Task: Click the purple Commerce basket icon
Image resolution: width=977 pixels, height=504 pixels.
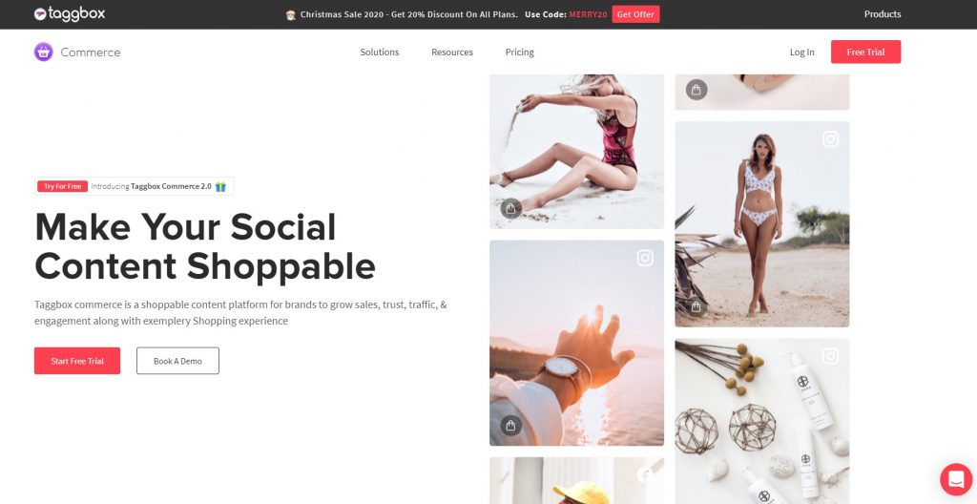Action: (x=44, y=52)
